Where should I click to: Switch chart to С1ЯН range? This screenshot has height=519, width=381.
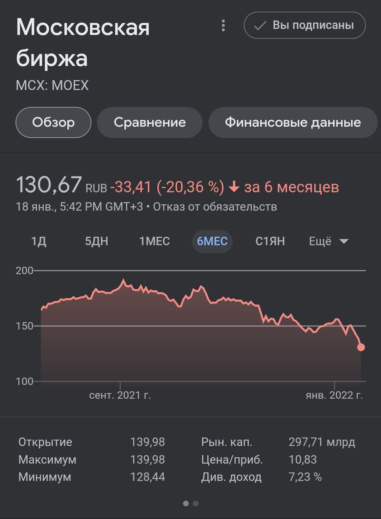[x=270, y=241]
